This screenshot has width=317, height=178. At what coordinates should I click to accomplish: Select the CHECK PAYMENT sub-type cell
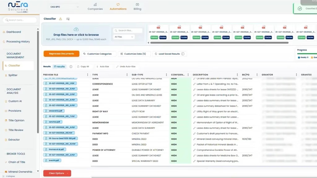click(x=140, y=133)
